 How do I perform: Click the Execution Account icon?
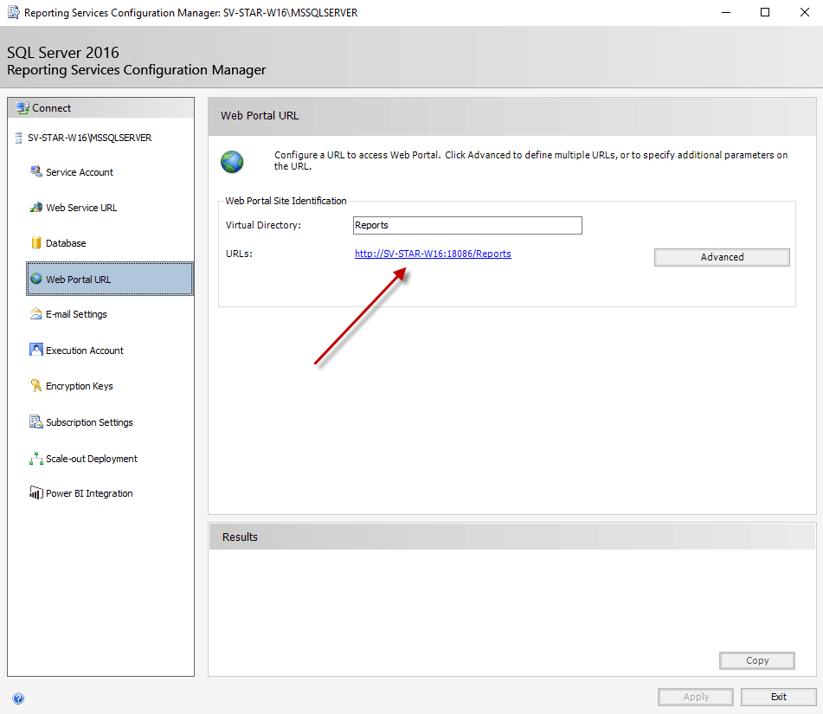[35, 350]
